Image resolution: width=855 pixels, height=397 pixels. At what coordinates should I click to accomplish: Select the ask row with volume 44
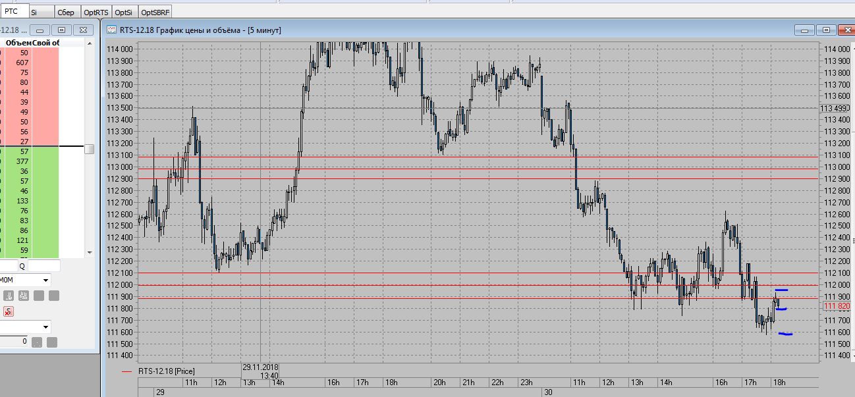pos(30,92)
